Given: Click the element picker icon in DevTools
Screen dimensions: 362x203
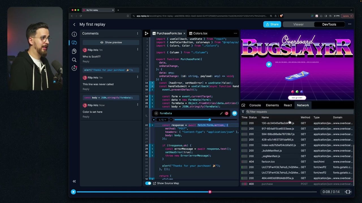Looking at the screenshot, I should (x=243, y=105).
